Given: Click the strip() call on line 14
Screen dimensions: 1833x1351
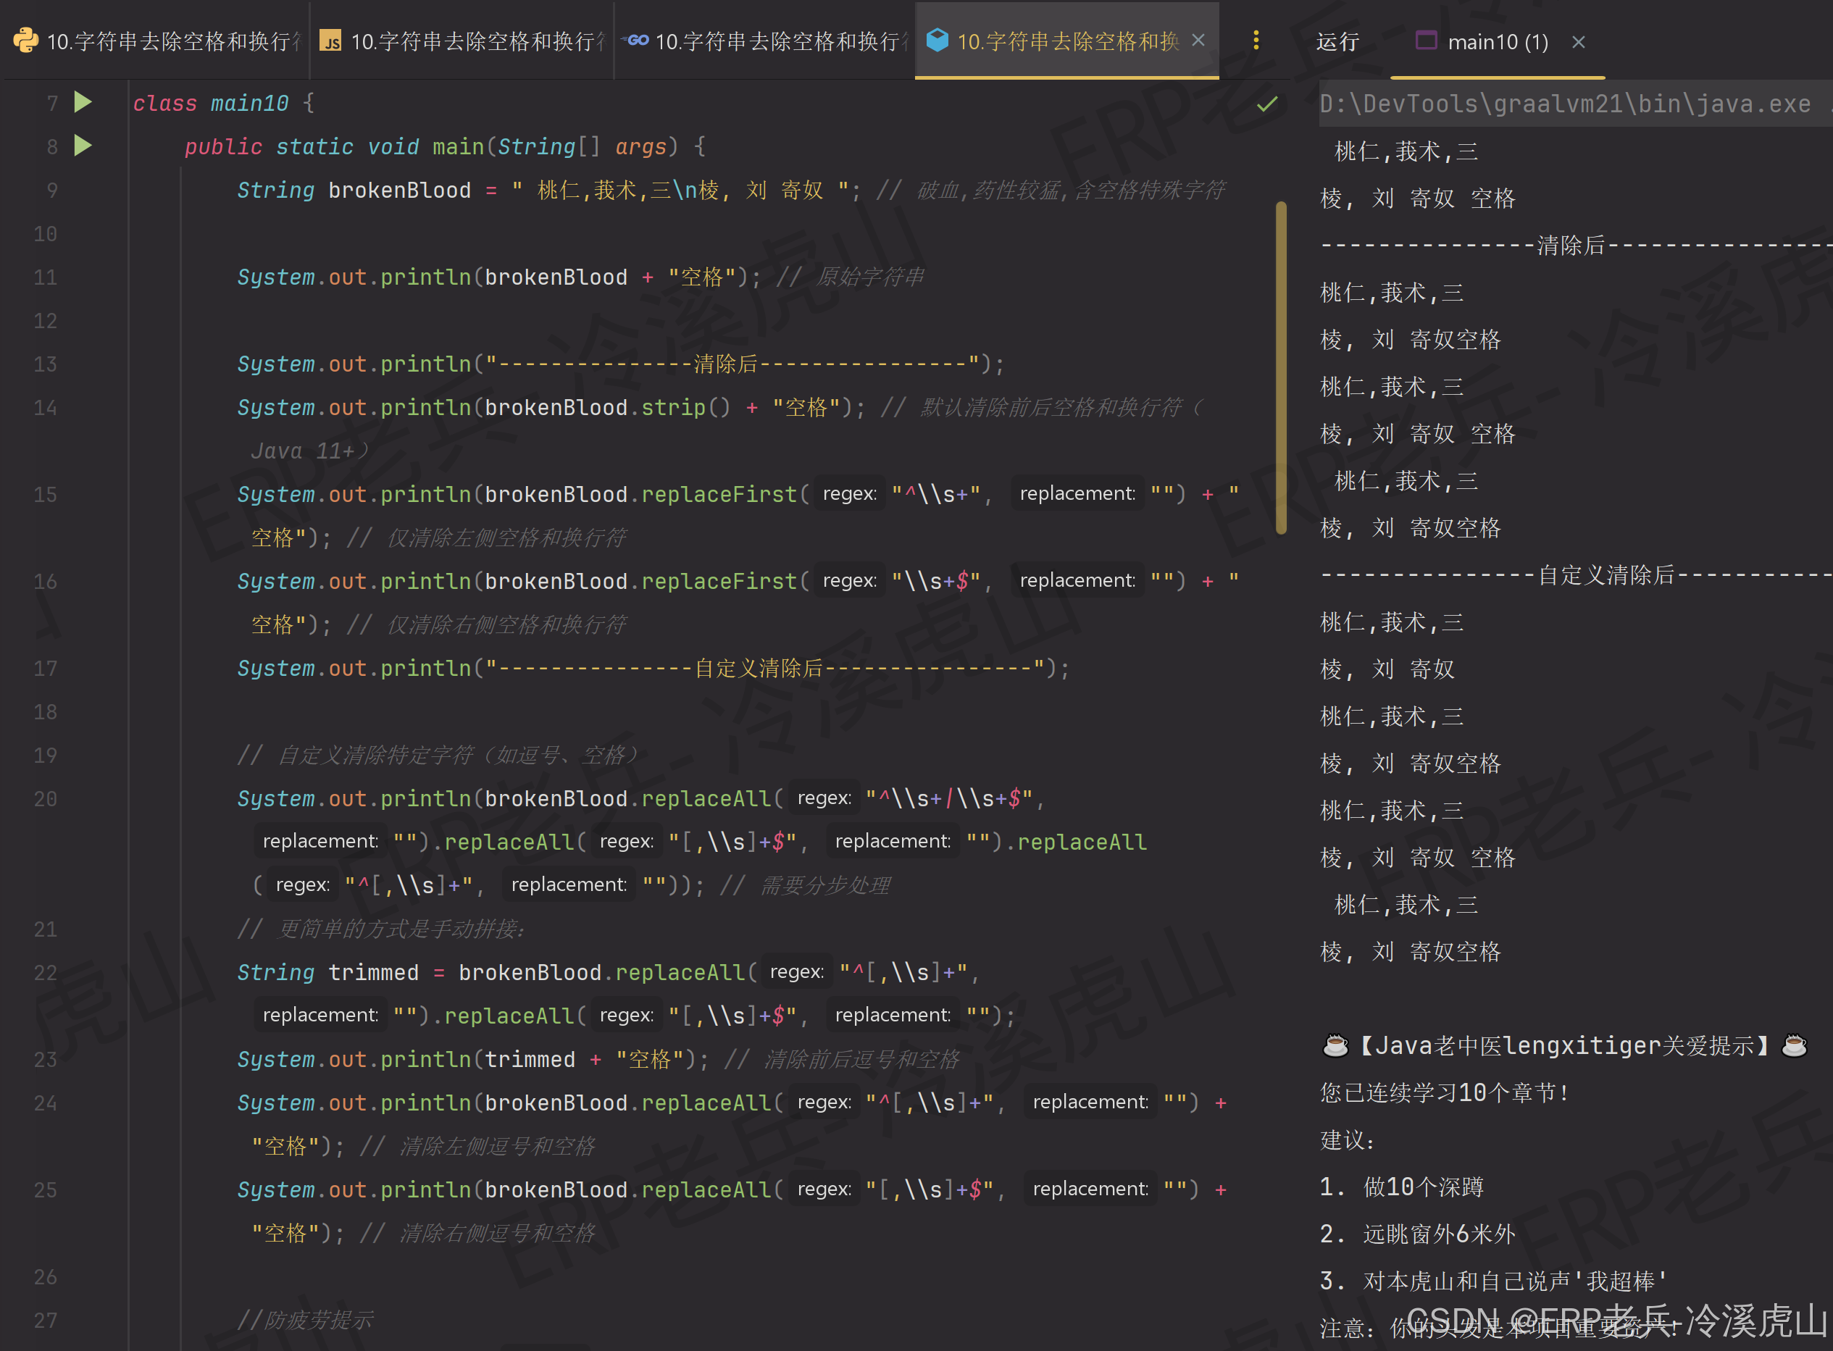Looking at the screenshot, I should point(685,407).
